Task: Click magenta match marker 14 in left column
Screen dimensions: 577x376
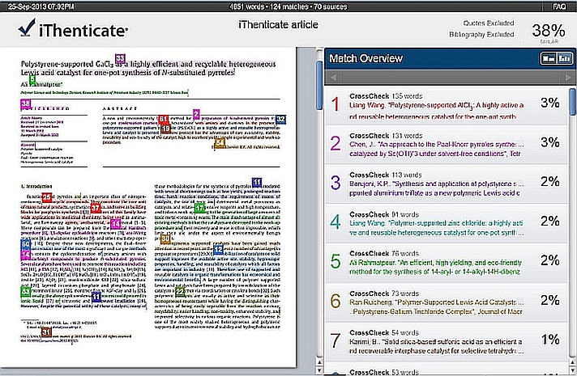Action: click(25, 254)
